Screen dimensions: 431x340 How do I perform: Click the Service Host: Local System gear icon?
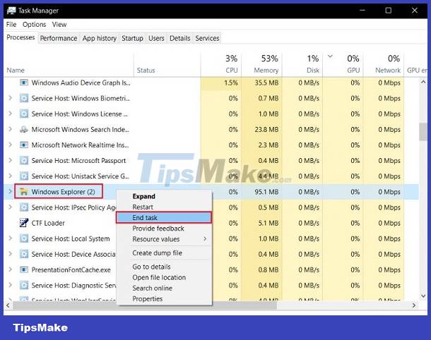coord(24,238)
